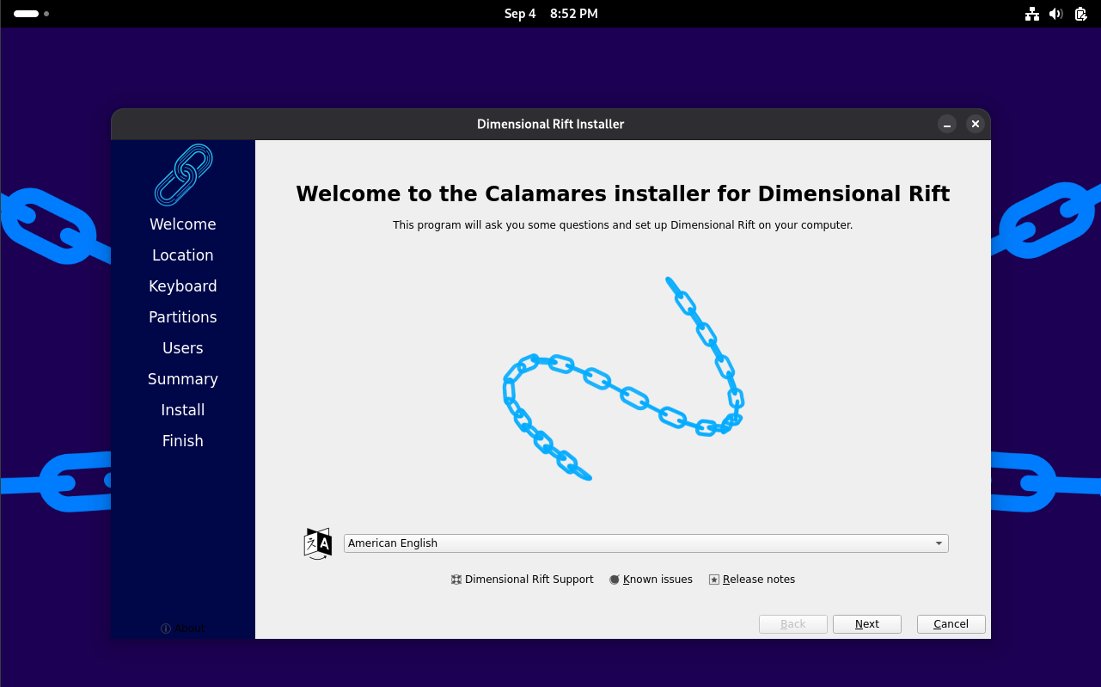Select the Location step in sidebar
Image resolution: width=1101 pixels, height=687 pixels.
[x=183, y=255]
